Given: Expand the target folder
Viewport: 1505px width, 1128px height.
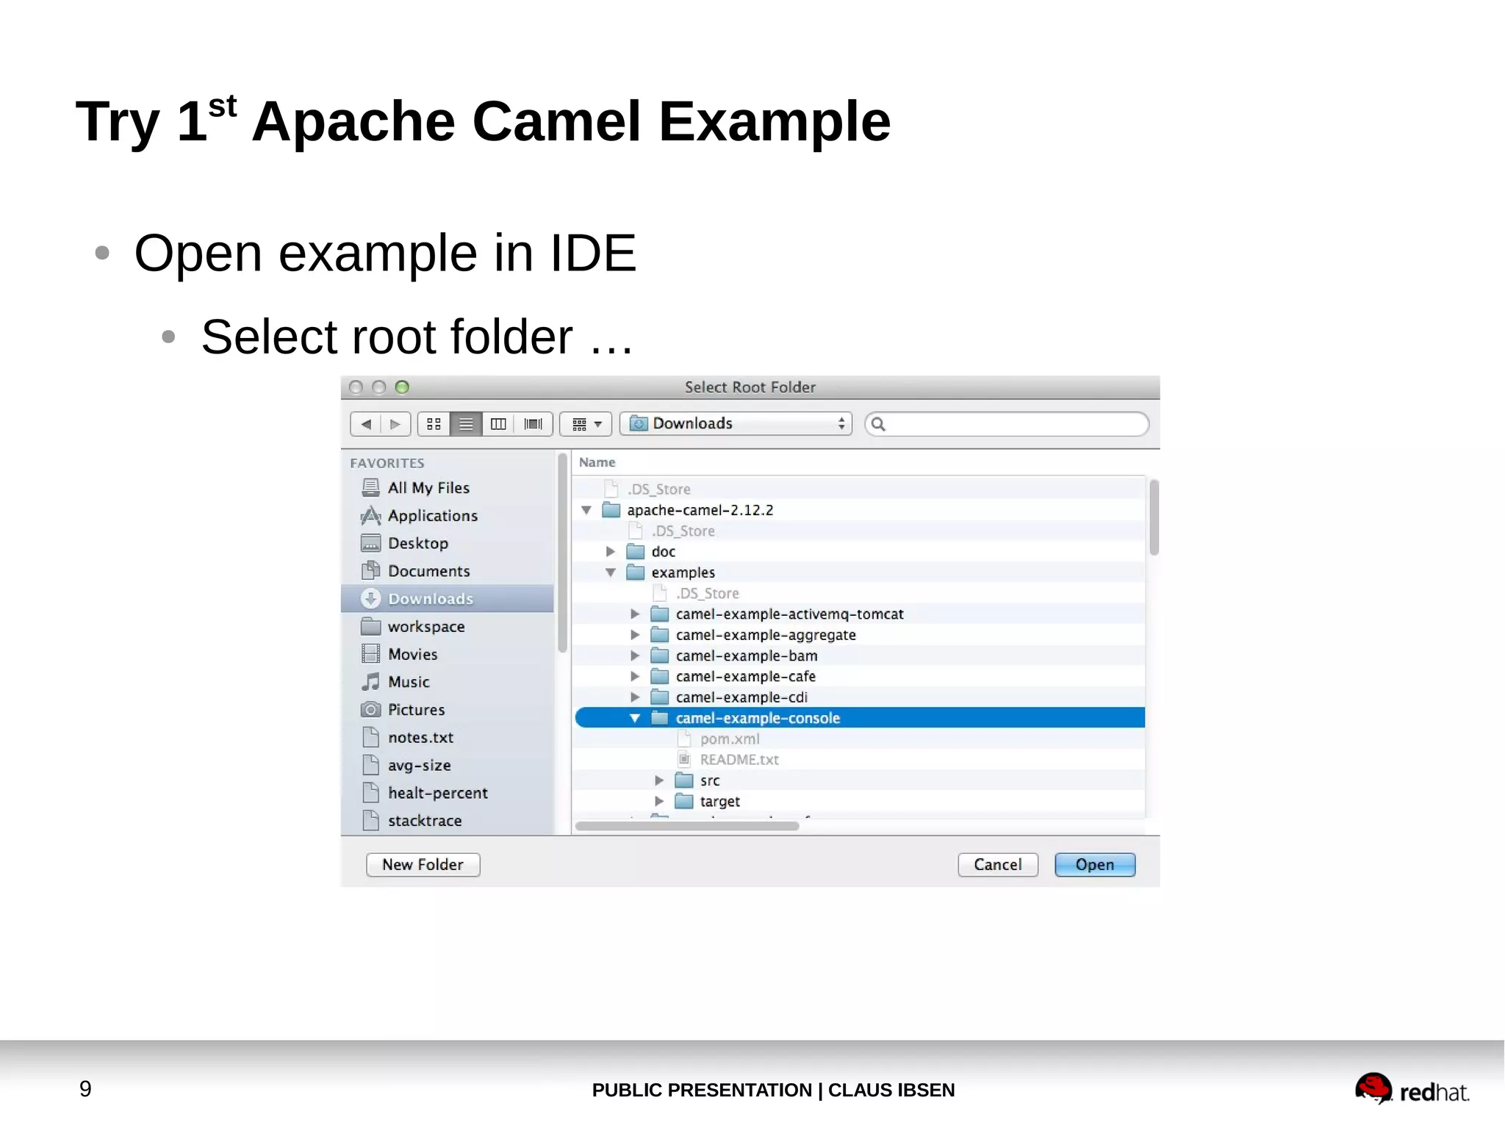Looking at the screenshot, I should pos(659,802).
